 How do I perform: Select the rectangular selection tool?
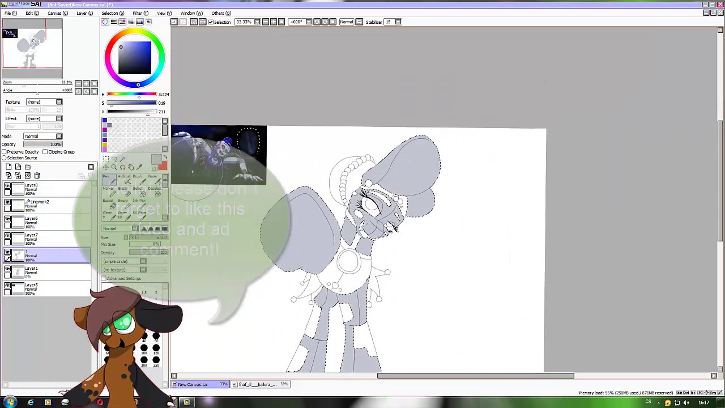(105, 159)
